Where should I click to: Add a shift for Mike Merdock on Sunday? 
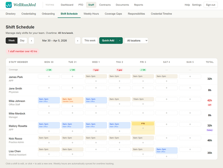[x=190, y=113]
